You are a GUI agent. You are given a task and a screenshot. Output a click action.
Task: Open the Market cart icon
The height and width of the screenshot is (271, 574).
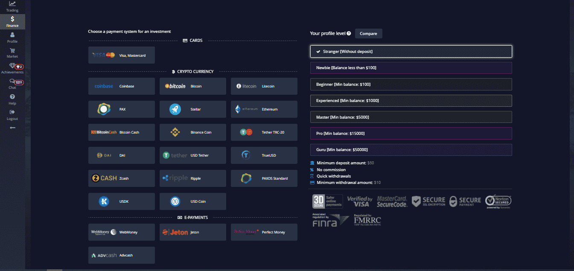12,53
